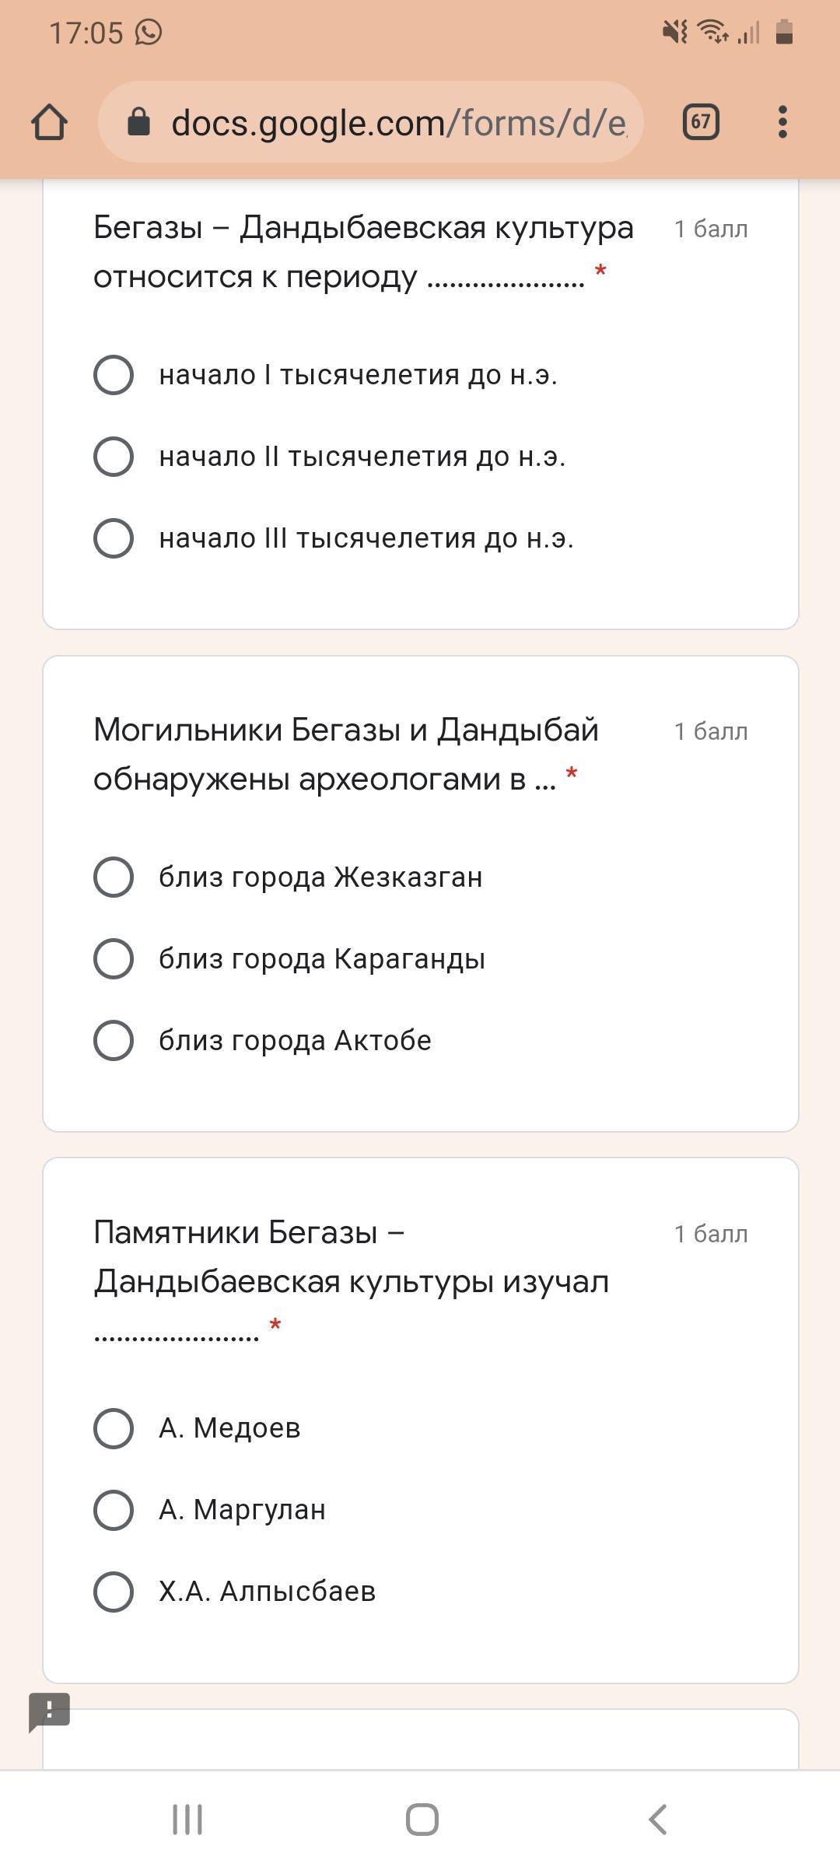Pick 'Х.А. Алпысбаев' radio option
The height and width of the screenshot is (1867, 840).
[x=114, y=1592]
